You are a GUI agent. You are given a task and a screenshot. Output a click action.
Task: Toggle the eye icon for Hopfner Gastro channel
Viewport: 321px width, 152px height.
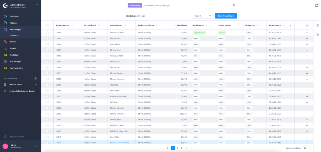(x=36, y=84)
